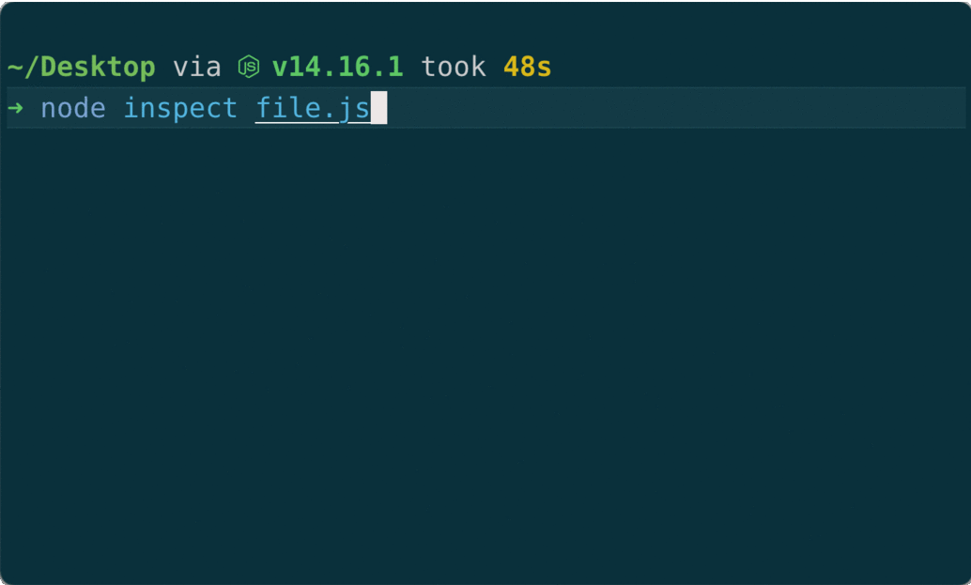
Task: Click the js extension of file.js
Action: tap(354, 108)
